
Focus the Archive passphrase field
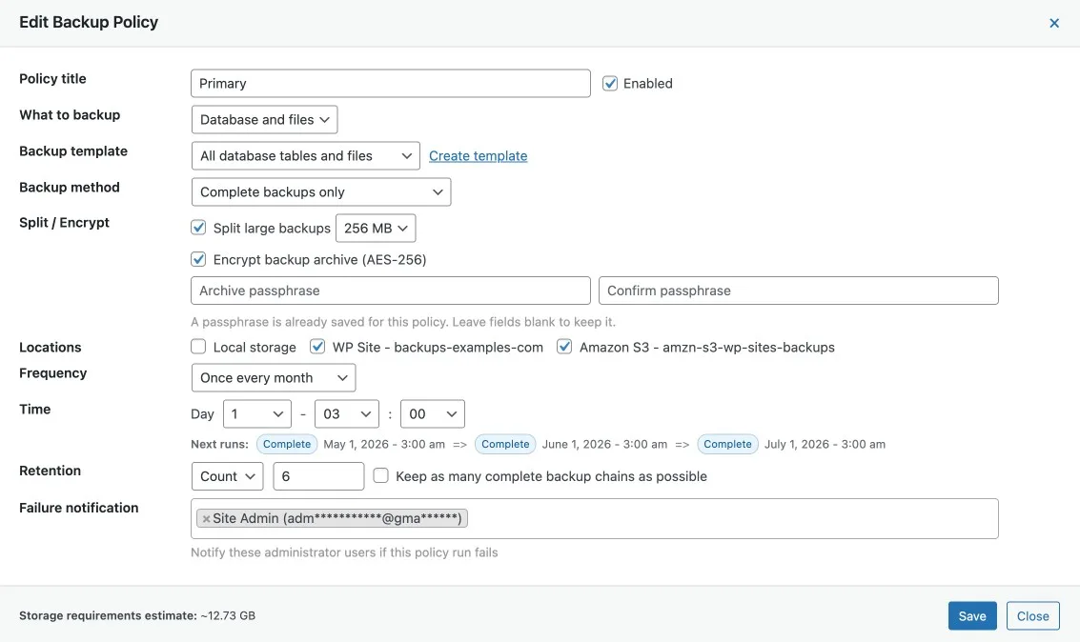click(x=391, y=291)
